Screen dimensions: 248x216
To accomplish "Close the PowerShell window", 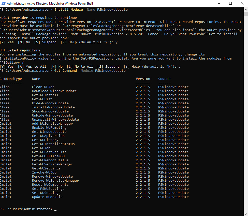I will coord(242,3).
